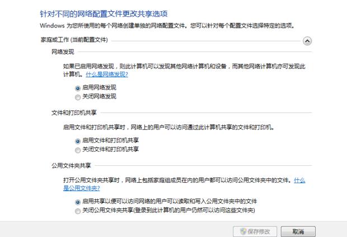The width and height of the screenshot is (347, 237).
Task: Enable 启用文件和打印机共享 option
Action: pyautogui.click(x=78, y=141)
